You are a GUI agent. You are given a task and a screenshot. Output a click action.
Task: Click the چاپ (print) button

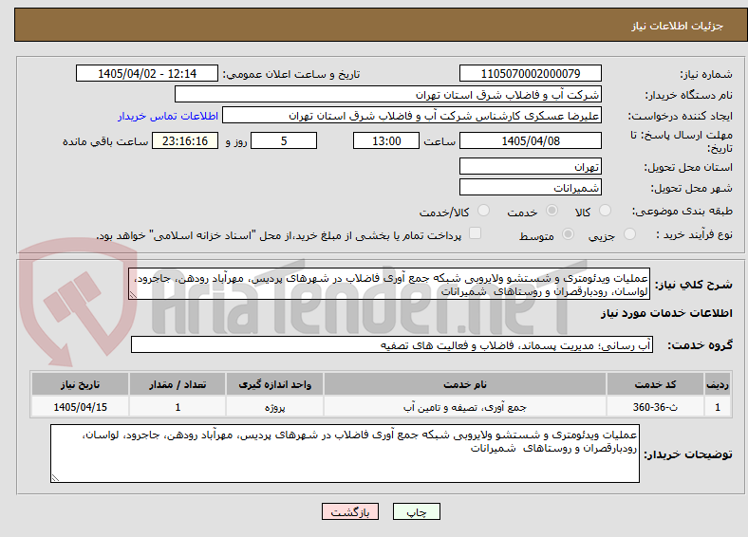pos(416,511)
